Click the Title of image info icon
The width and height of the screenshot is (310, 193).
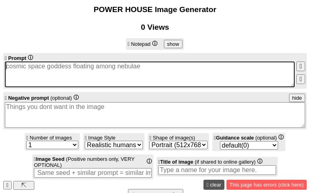click(260, 162)
